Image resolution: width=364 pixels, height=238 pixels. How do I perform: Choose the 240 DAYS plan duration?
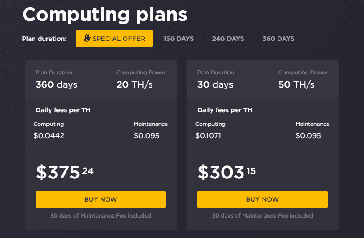coord(228,39)
